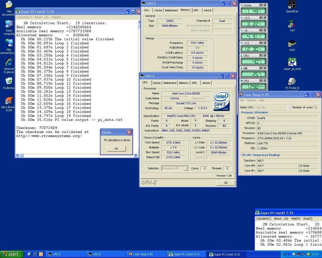Open the Nero Burning ROM shortcut

point(9,101)
